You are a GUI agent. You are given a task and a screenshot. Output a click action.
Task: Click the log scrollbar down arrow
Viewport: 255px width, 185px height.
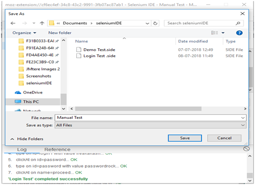pyautogui.click(x=250, y=181)
